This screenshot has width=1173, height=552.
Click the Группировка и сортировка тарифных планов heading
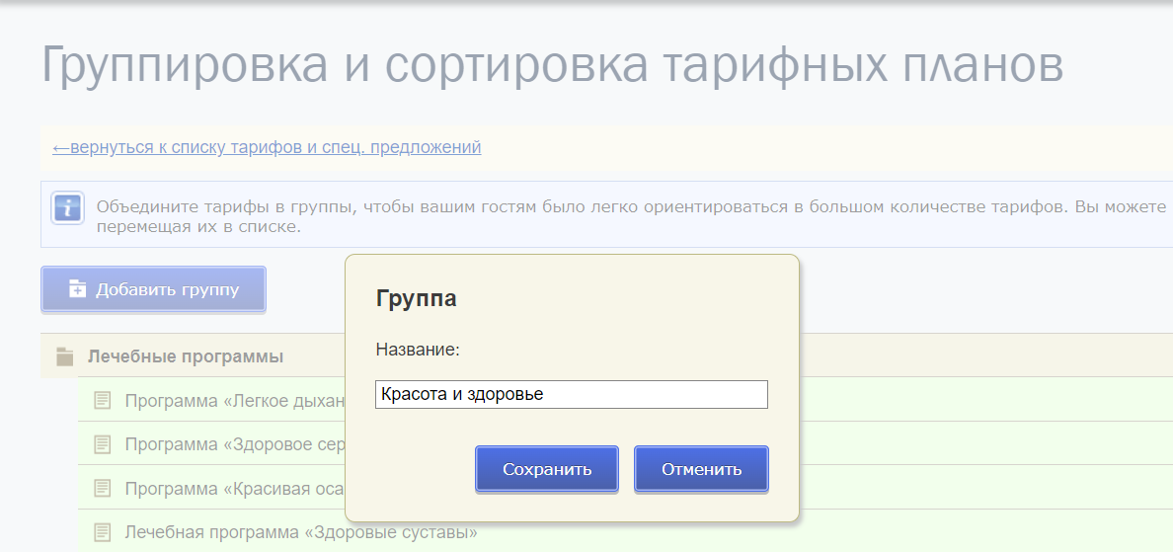pos(552,65)
